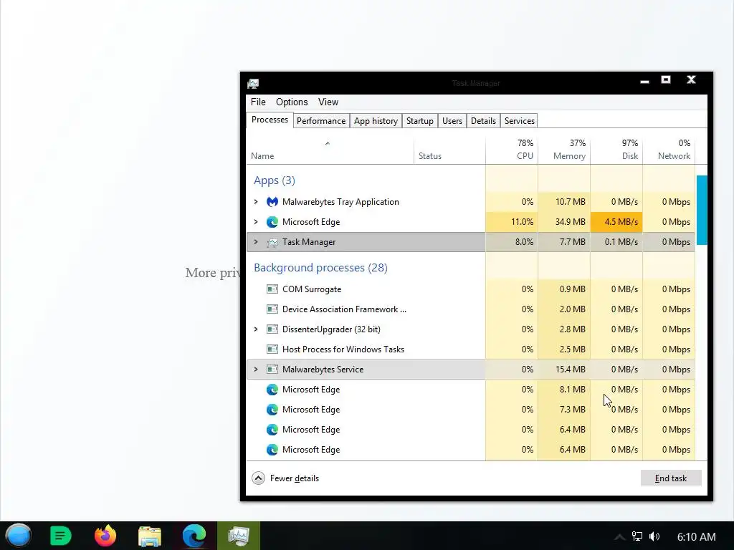
Task: Open the Options menu
Action: 292,102
